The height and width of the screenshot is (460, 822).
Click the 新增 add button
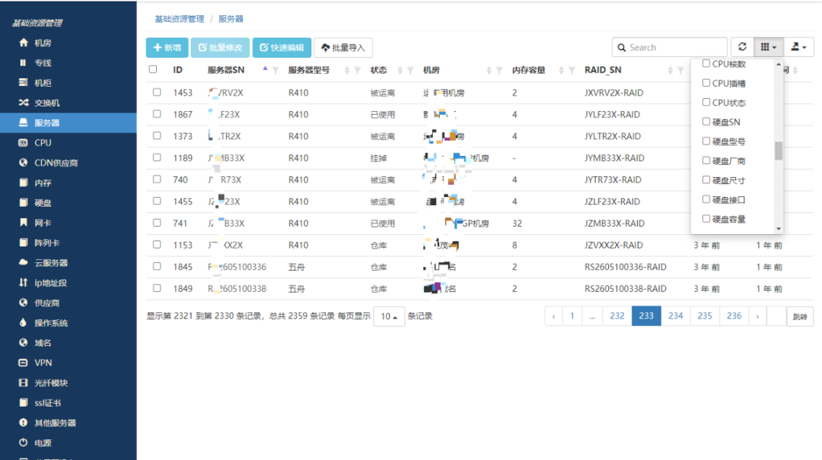167,48
